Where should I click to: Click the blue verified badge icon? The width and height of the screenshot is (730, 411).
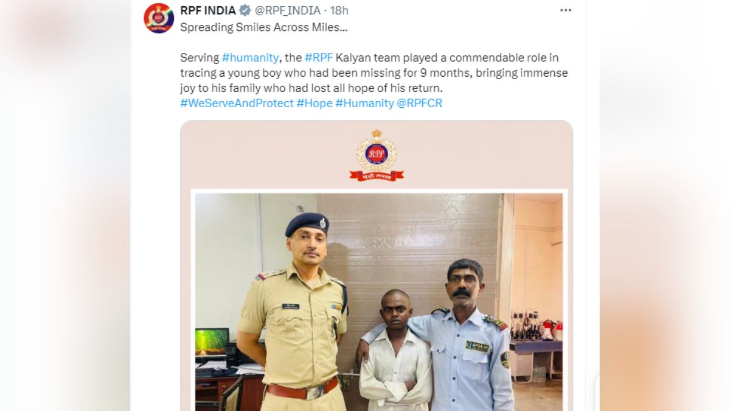[x=245, y=10]
